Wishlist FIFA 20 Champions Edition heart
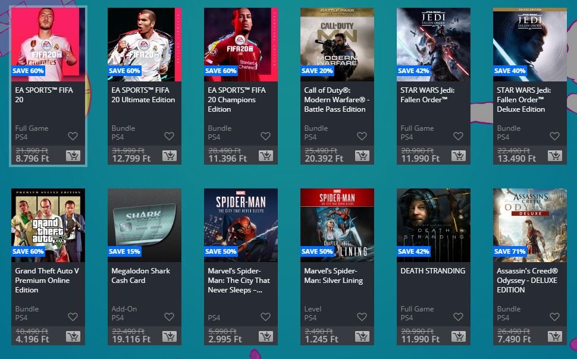This screenshot has height=359, width=577. pos(266,136)
